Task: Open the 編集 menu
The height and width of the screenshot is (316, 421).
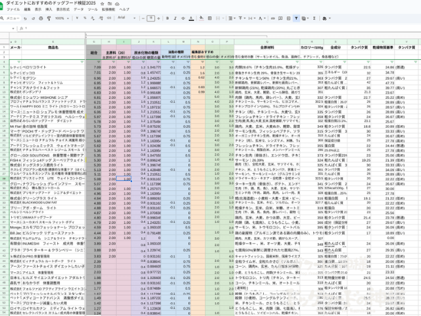Action: (27, 9)
